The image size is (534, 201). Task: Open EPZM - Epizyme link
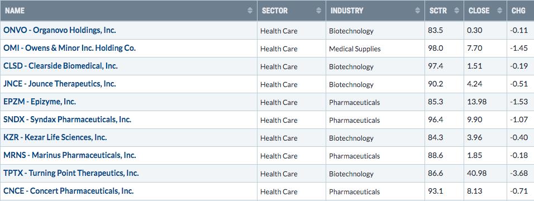tap(40, 102)
